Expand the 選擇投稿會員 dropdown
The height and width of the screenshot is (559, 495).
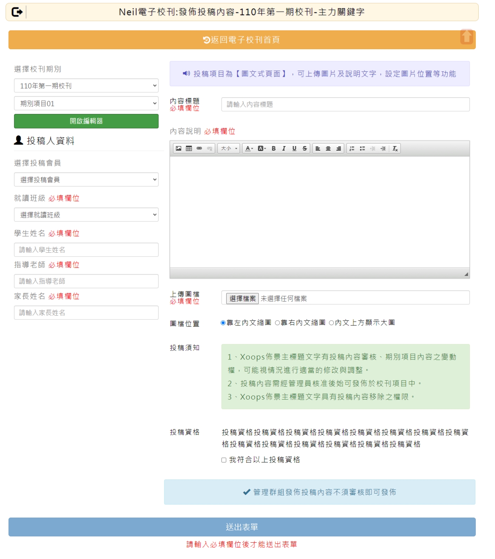point(86,180)
